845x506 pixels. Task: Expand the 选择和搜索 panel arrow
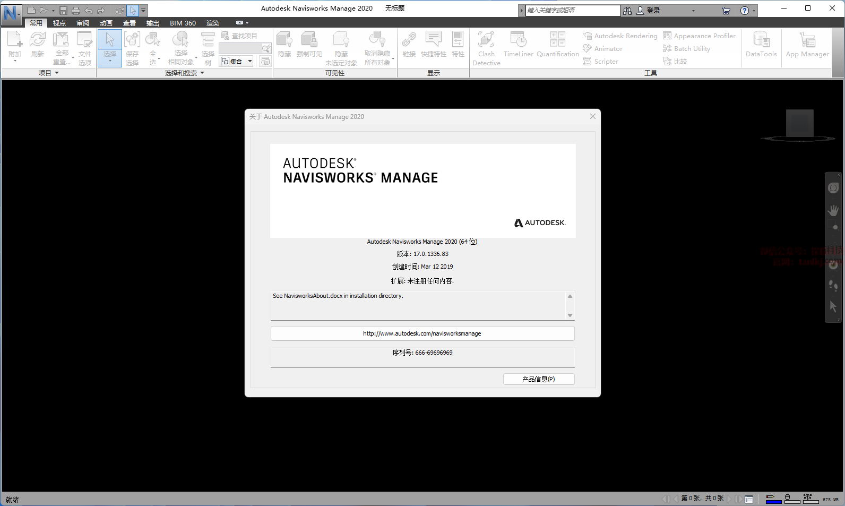pyautogui.click(x=202, y=73)
